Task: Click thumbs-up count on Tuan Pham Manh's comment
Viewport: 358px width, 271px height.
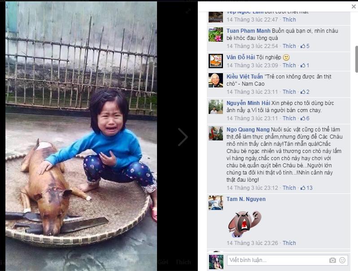Action: point(305,46)
